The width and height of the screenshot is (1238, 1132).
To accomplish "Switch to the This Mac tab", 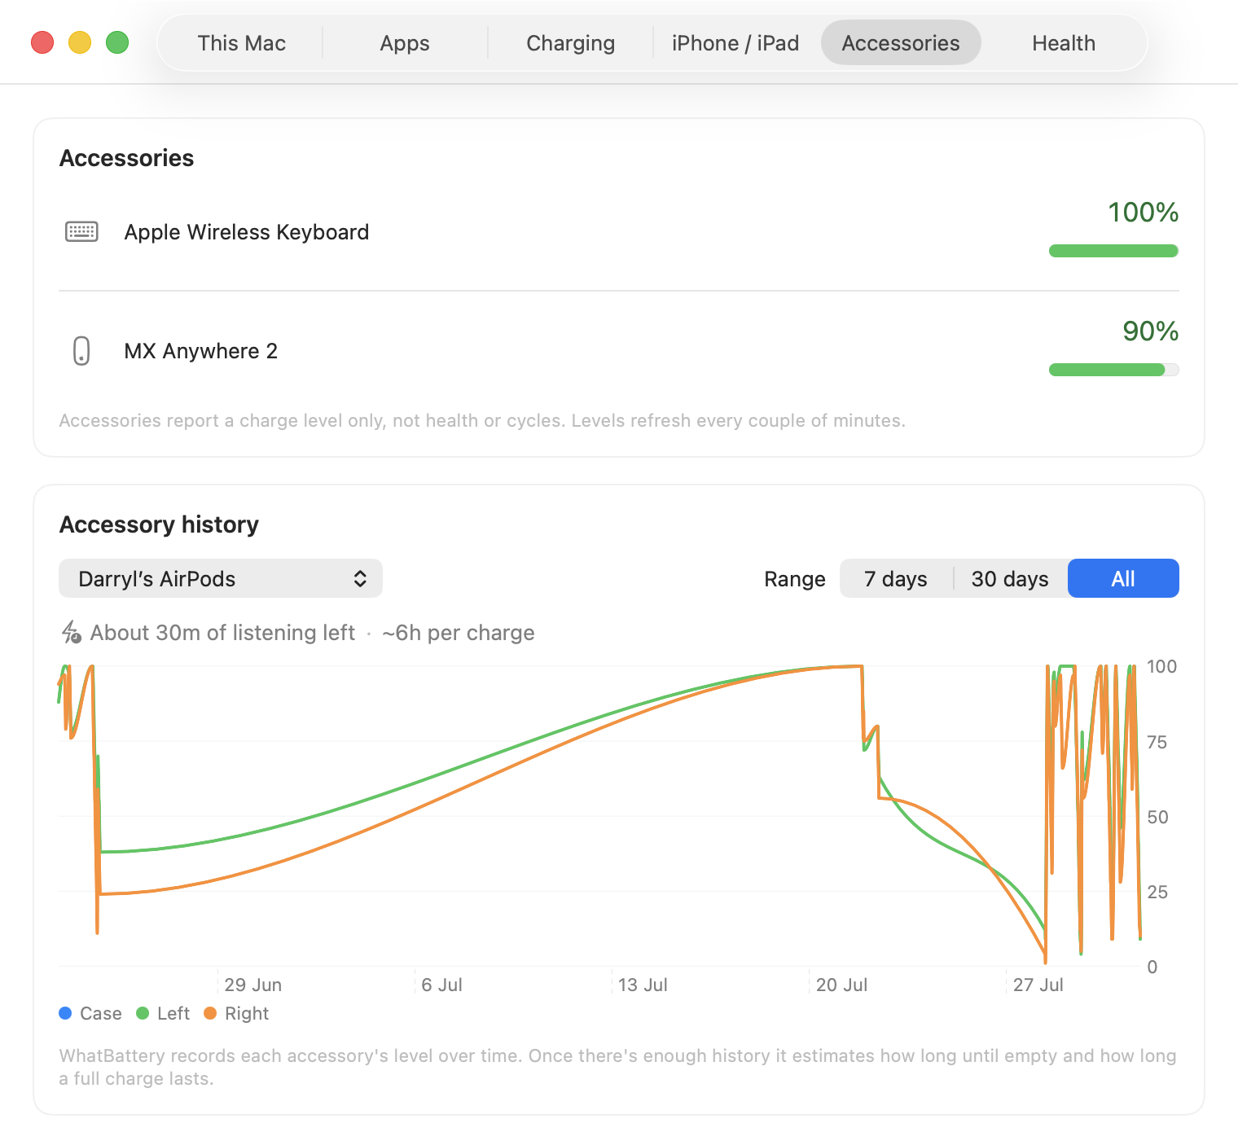I will point(241,43).
